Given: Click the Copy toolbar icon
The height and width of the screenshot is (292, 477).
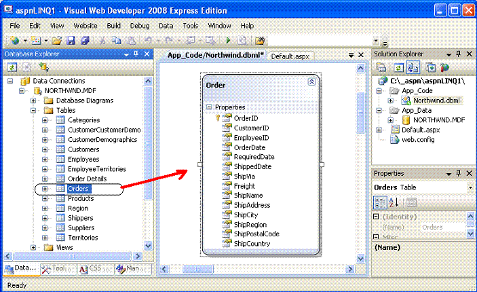Looking at the screenshot, I should pyautogui.click(x=116, y=41).
